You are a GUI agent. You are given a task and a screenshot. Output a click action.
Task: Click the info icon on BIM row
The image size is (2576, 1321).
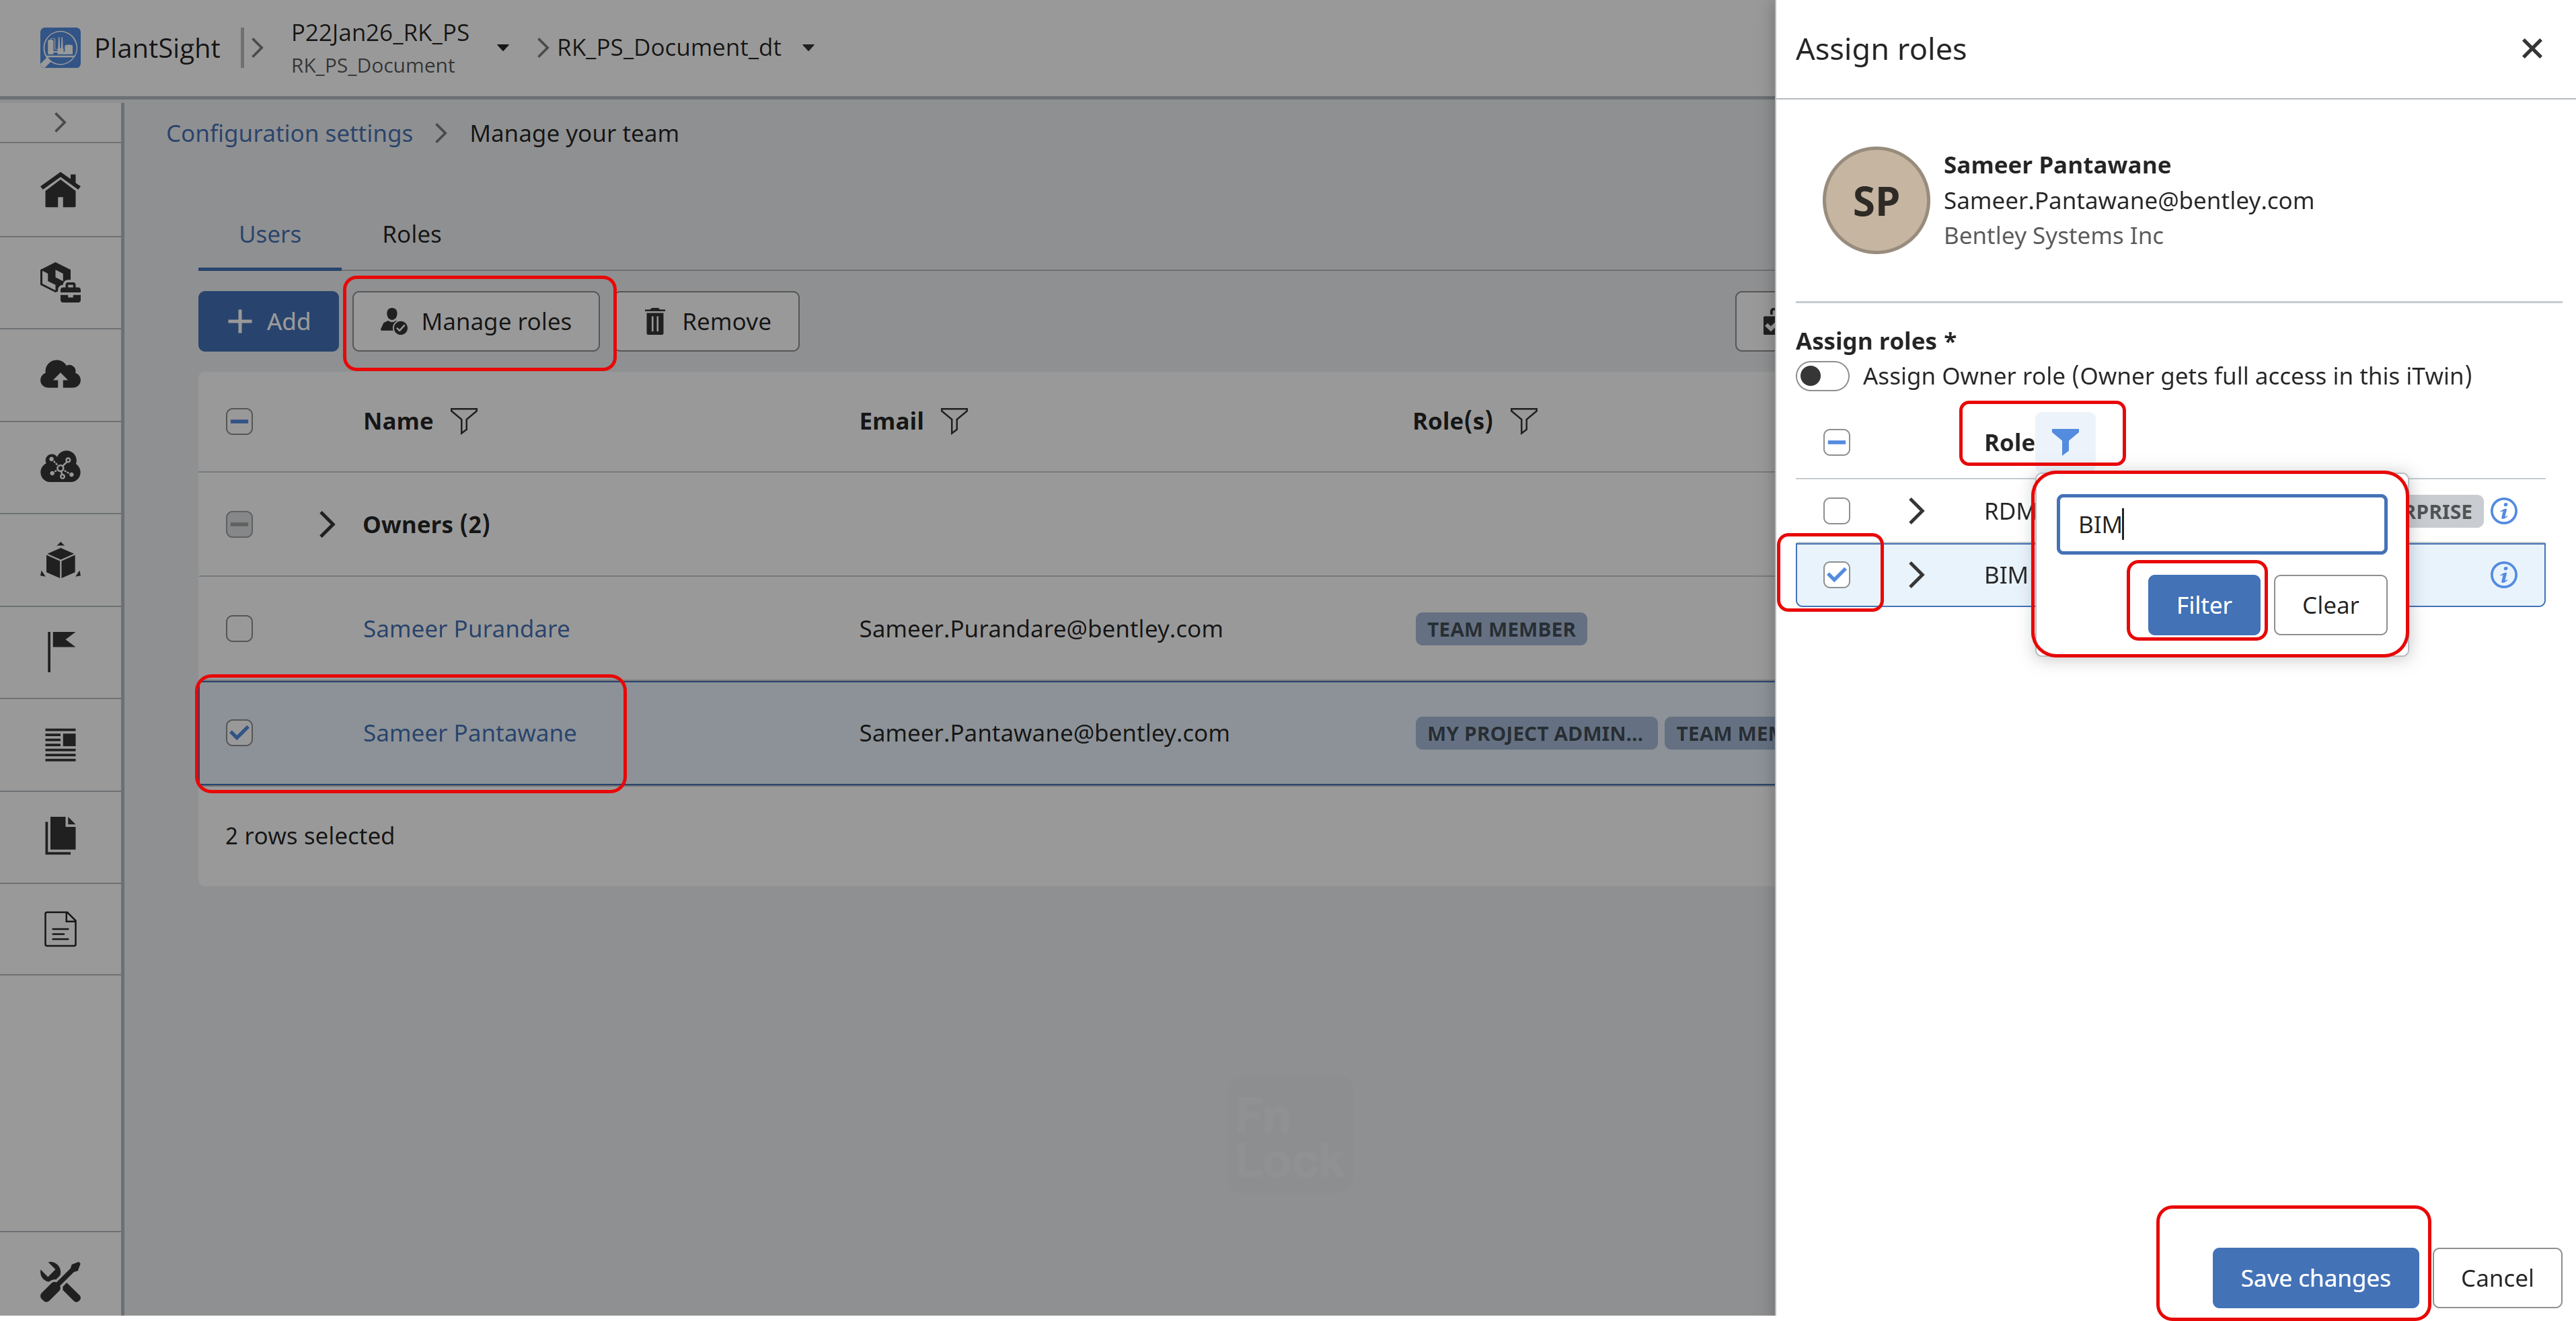click(2503, 575)
